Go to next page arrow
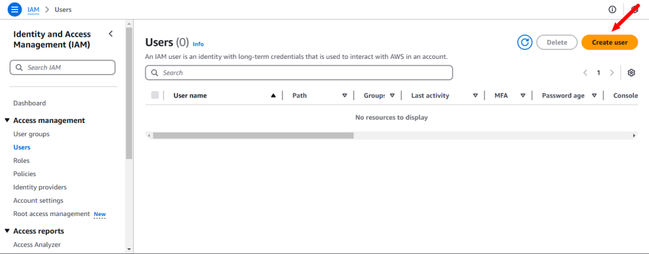649x254 pixels. [612, 73]
